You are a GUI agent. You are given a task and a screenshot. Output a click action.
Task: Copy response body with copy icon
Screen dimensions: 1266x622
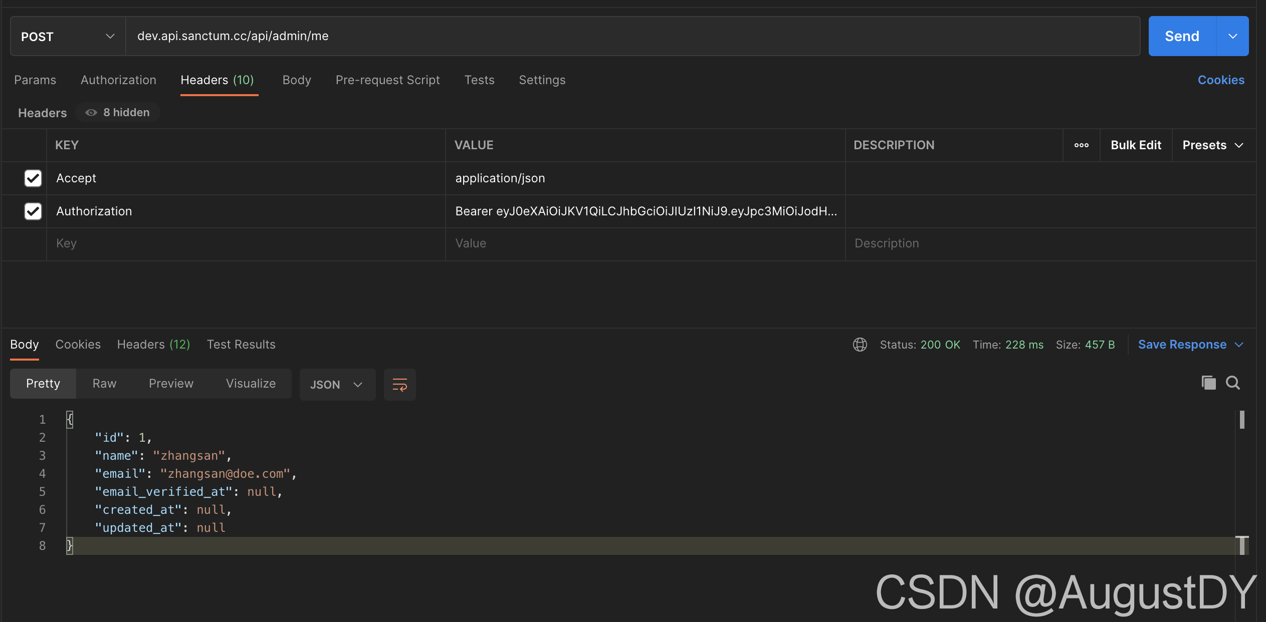point(1208,383)
